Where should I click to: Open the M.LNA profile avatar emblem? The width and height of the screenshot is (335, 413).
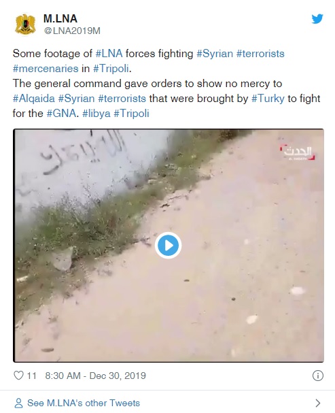[25, 24]
